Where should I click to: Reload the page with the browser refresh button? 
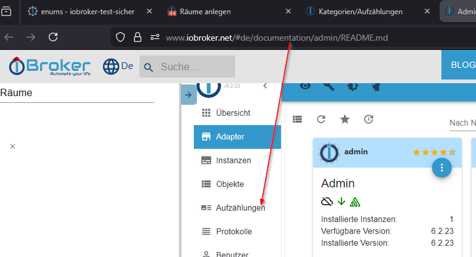53,37
